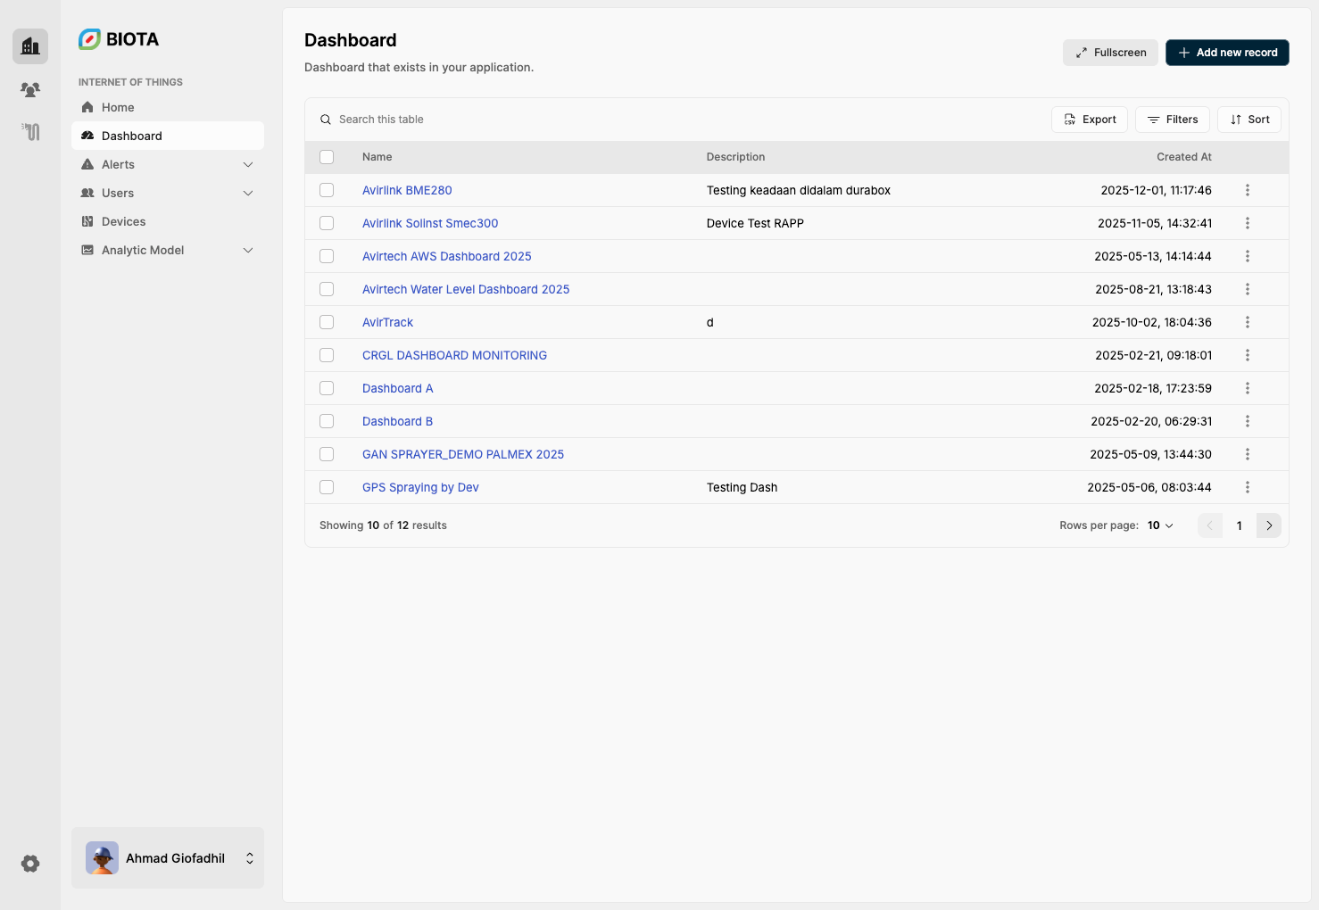Viewport: 1319px width, 910px height.
Task: Open three-dot menu for Dashboard B row
Action: click(1247, 421)
